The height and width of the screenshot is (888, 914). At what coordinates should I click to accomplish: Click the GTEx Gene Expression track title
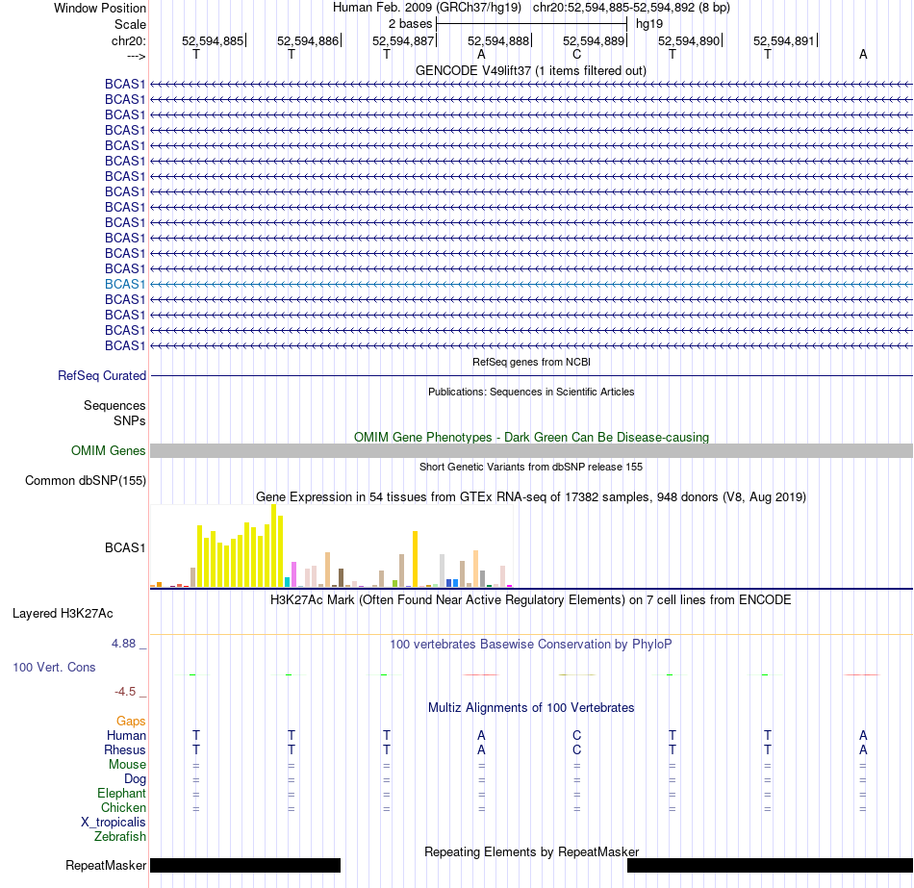531,496
